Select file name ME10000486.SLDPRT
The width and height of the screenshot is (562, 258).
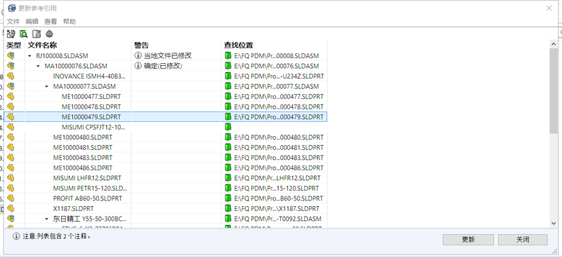click(x=83, y=168)
